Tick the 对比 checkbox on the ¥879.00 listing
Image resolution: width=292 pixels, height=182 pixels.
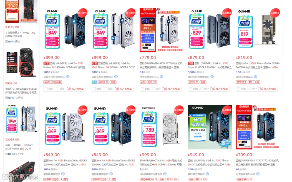click(193, 89)
